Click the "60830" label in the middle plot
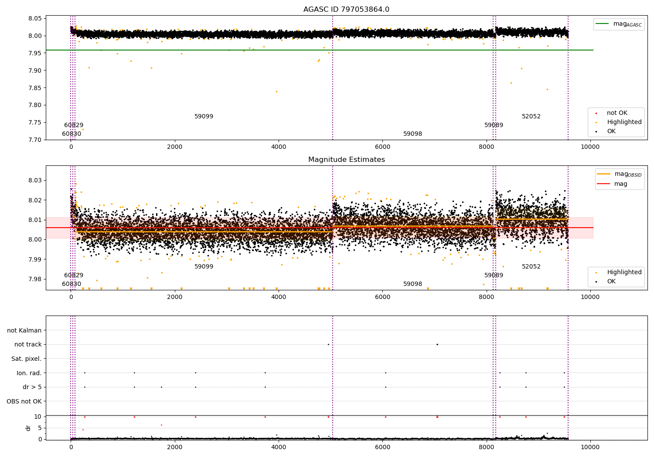The image size is (654, 457). coord(72,284)
